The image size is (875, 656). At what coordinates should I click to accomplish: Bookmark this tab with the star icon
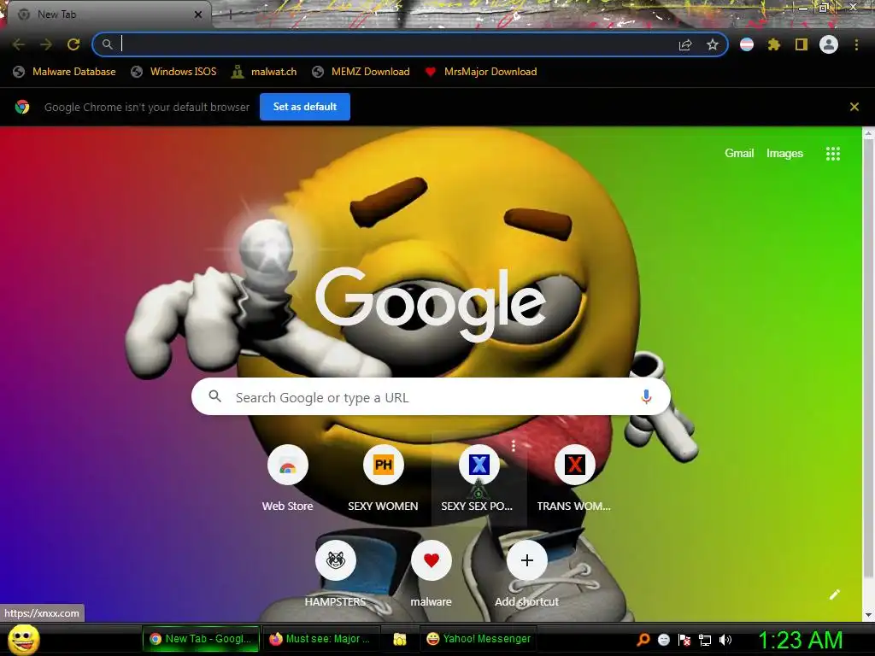(713, 44)
